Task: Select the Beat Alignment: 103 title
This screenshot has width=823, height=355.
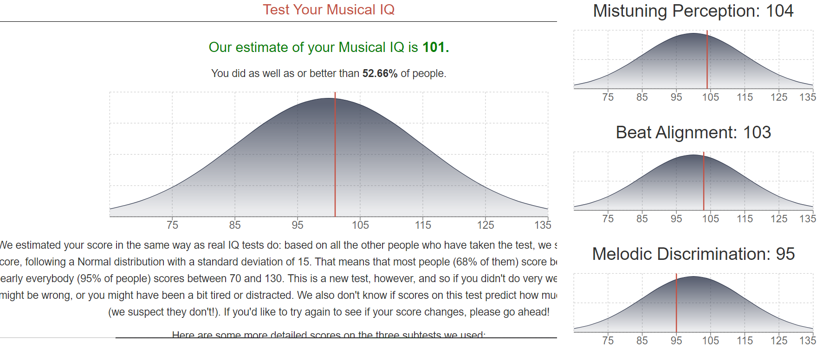Action: point(693,132)
